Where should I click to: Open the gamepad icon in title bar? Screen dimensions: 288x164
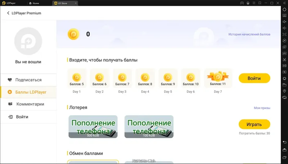point(242,3)
